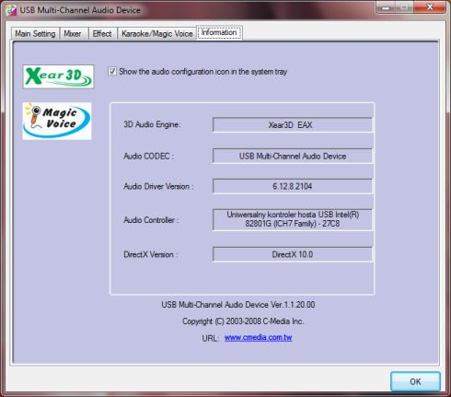Click the show system tray icon label text

point(202,72)
